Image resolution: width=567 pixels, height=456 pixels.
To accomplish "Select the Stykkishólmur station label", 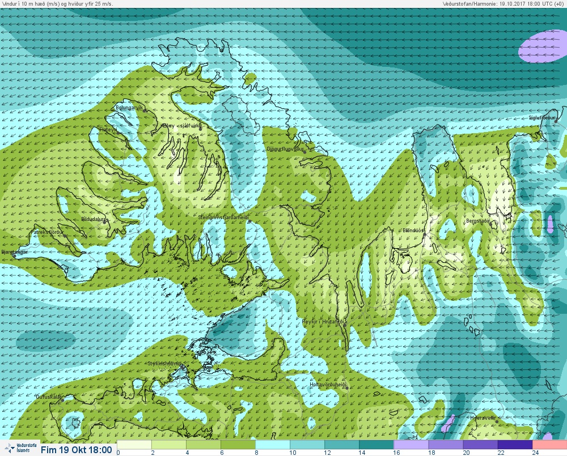I will [164, 364].
